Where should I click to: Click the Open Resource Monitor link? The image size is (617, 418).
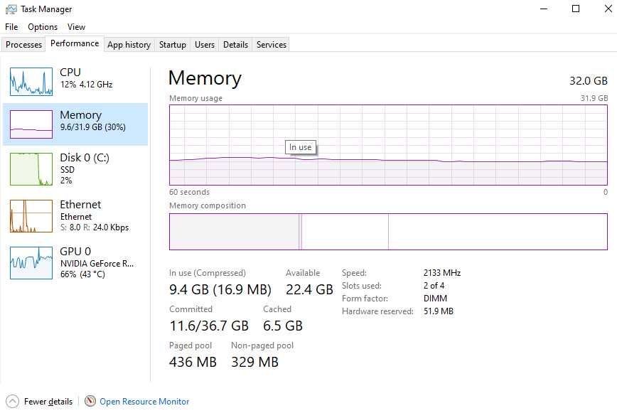click(x=144, y=402)
